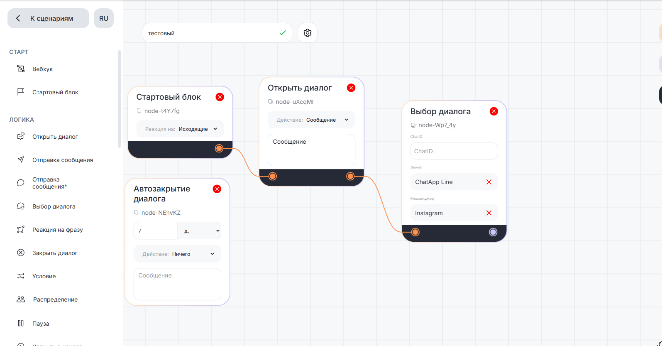Clear the ChatApp Line selection

tap(489, 182)
